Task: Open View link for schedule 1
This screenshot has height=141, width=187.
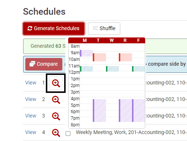Action: coord(31,83)
